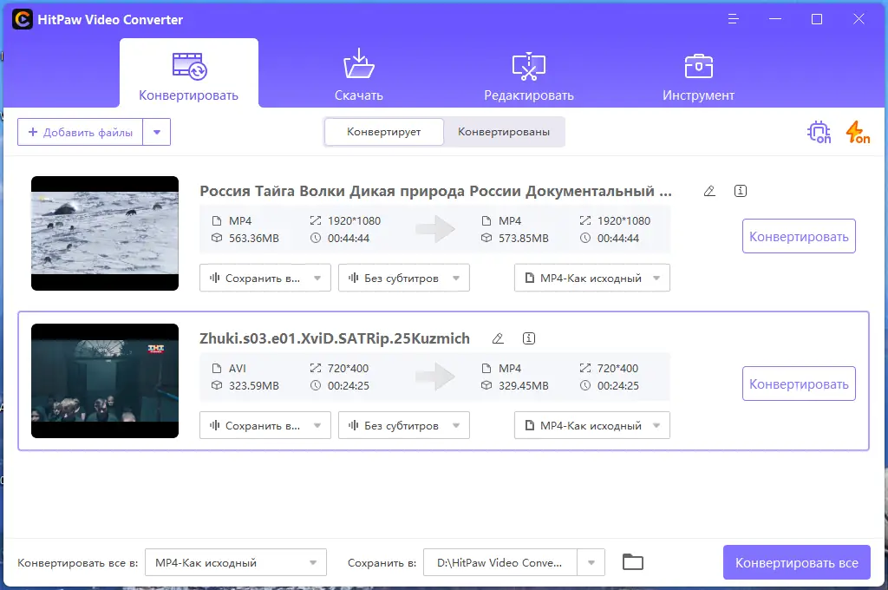
Task: Select the Конвертирует view
Action: tap(384, 131)
